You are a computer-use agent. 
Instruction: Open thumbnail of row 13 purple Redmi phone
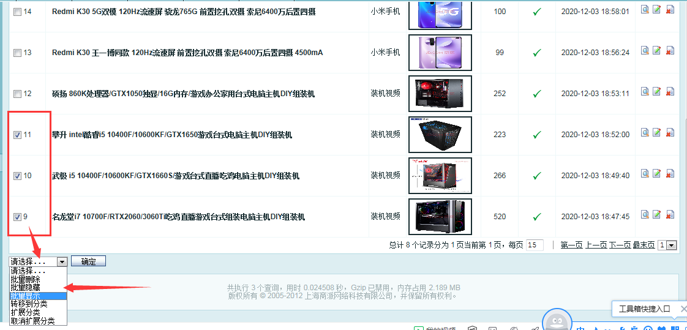click(440, 53)
